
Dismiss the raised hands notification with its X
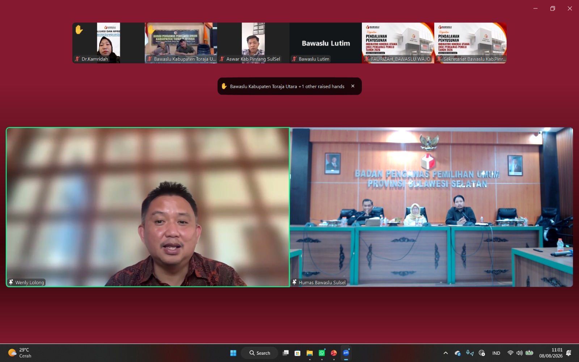tap(353, 86)
